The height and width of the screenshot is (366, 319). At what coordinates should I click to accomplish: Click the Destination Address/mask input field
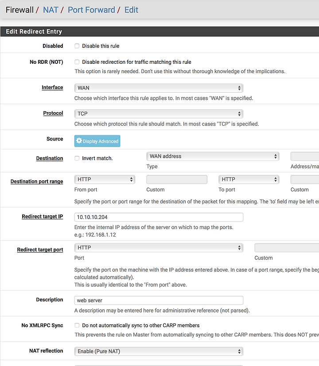pos(305,156)
